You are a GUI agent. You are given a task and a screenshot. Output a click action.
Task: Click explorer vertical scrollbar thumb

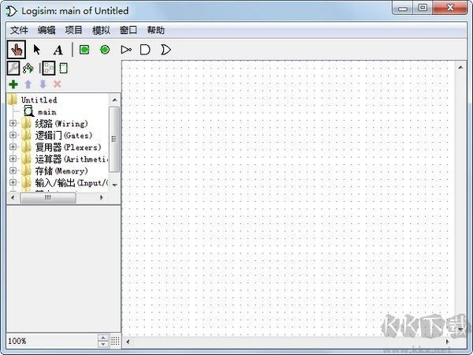[114, 139]
